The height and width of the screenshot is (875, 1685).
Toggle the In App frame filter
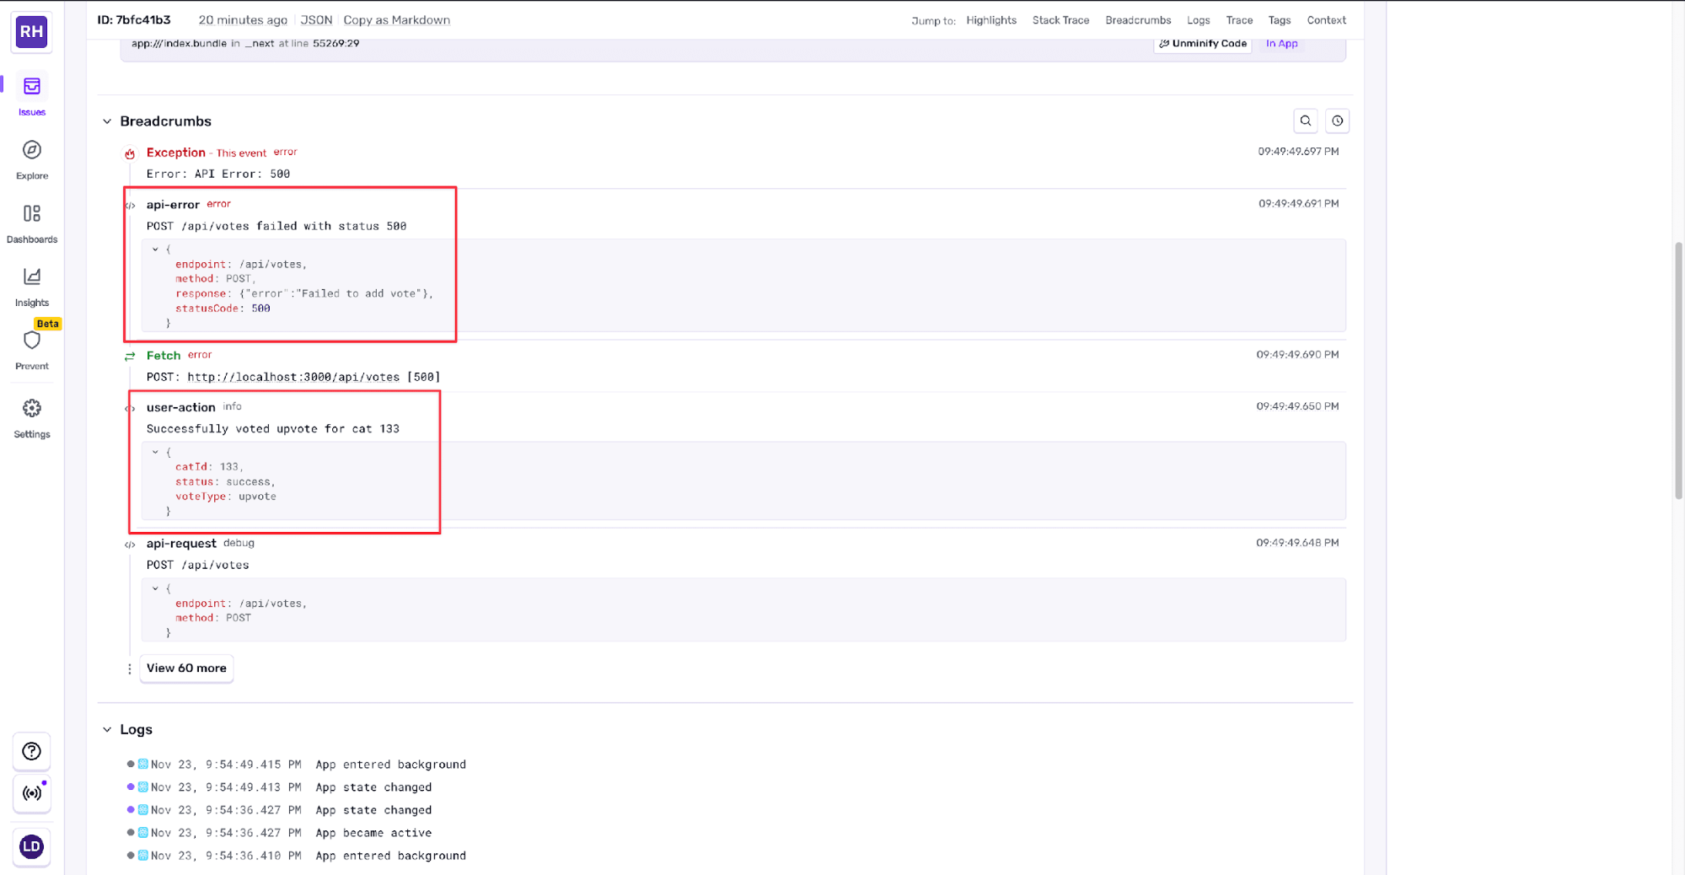1281,43
